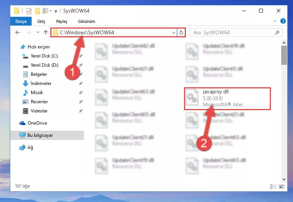Click the vertical scrollbar thumb

click(284, 55)
